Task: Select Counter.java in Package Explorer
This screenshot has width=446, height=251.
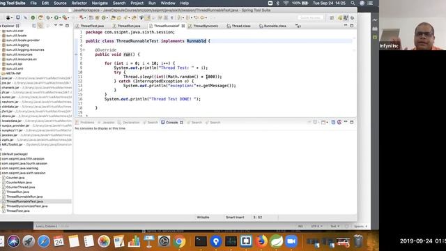Action: coord(15,178)
